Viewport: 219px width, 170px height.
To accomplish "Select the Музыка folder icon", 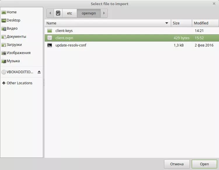I will click(4, 61).
